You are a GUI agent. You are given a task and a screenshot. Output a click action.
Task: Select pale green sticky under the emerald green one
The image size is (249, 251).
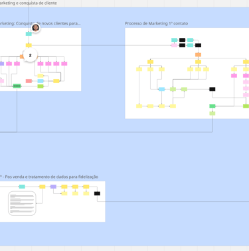(x=212, y=114)
